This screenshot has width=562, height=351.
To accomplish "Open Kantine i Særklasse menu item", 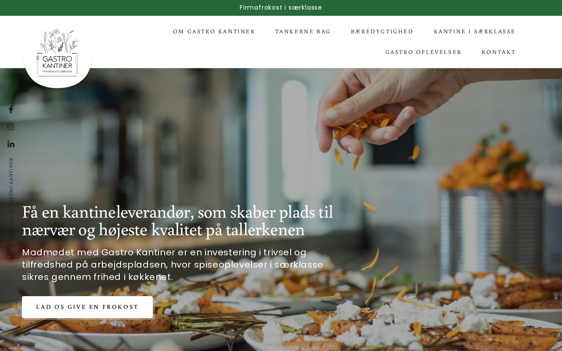I will click(474, 32).
